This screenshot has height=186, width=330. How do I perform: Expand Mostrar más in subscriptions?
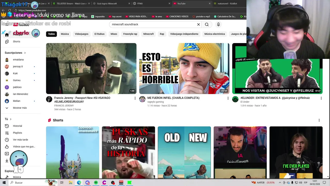[x=20, y=108]
